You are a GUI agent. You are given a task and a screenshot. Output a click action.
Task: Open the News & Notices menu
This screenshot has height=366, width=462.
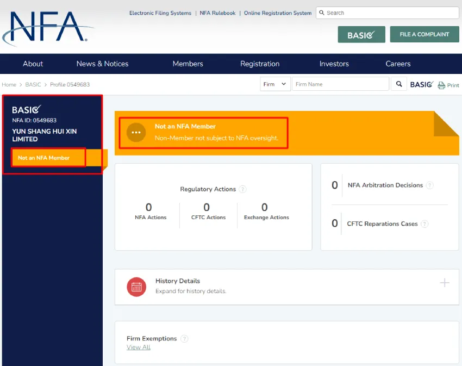102,64
